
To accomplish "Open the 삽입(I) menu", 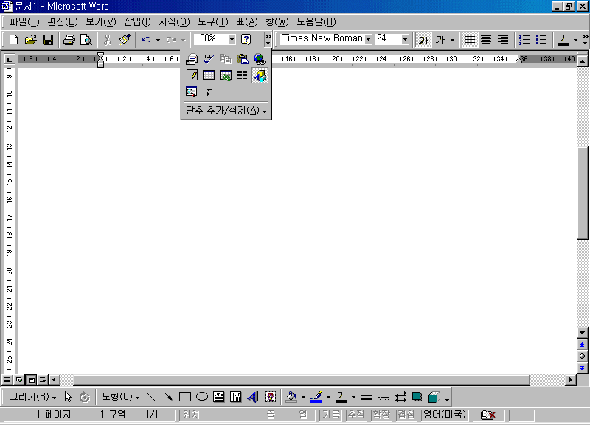I will (138, 22).
